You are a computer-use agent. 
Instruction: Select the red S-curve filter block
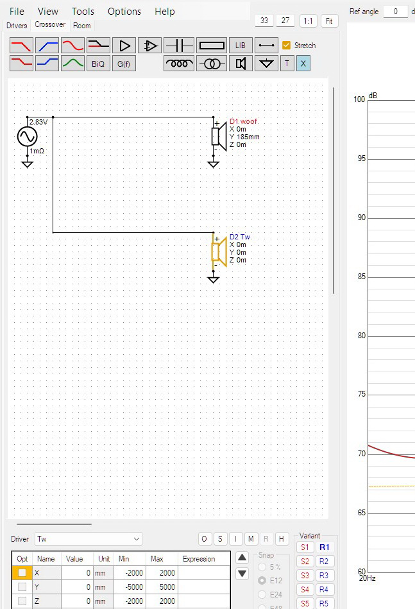pyautogui.click(x=72, y=46)
